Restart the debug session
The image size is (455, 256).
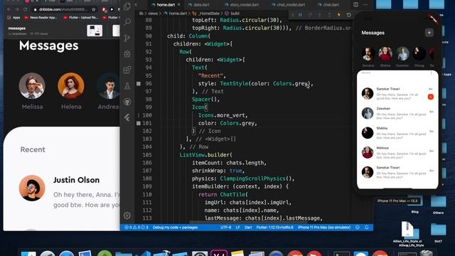(x=348, y=14)
